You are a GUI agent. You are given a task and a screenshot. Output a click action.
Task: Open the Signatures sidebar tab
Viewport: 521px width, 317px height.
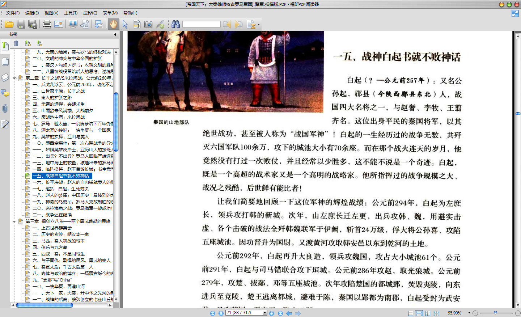[5, 124]
